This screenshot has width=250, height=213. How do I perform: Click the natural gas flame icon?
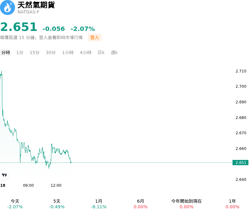(x=7, y=7)
